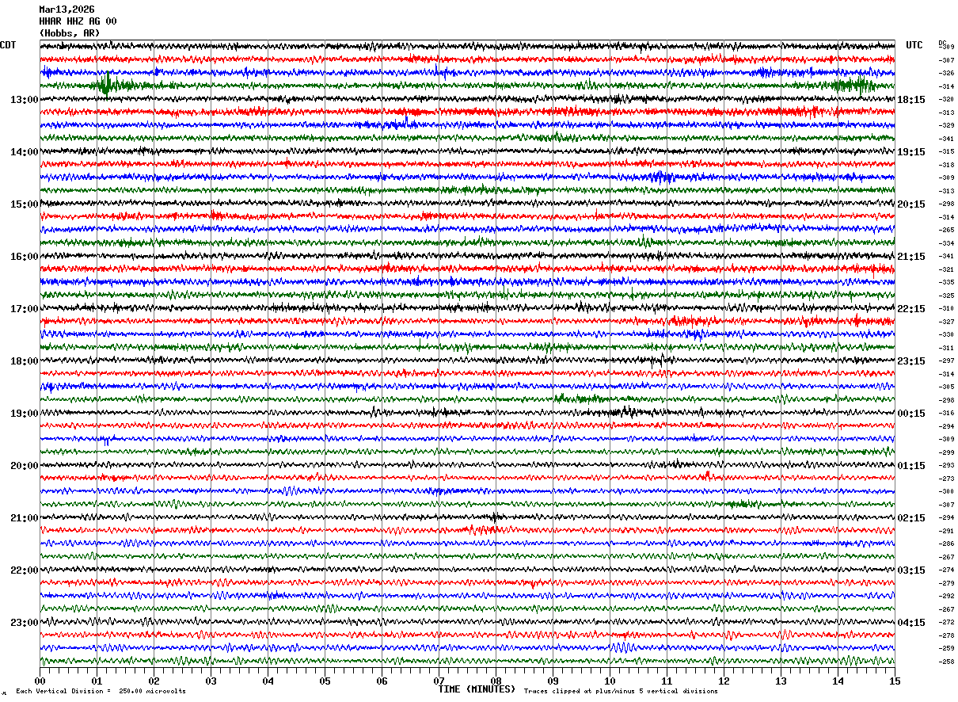Click the DC offset value -279
The height and width of the screenshot is (702, 958).
(x=946, y=583)
